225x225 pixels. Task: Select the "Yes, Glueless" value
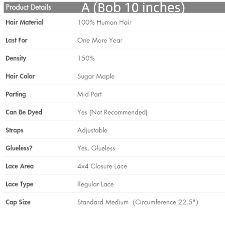point(96,148)
